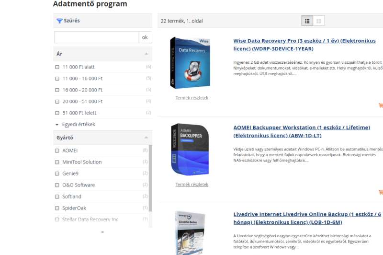Click the manufacturer list scrollbar
Image resolution: width=383 pixels, height=255 pixels.
point(150,177)
